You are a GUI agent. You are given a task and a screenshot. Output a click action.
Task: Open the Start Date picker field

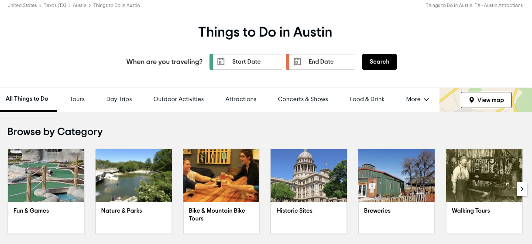coord(247,62)
